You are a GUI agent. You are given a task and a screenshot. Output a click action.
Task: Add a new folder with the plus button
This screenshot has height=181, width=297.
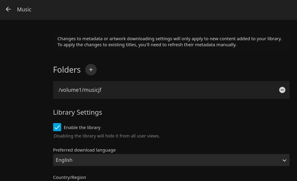[x=91, y=70]
